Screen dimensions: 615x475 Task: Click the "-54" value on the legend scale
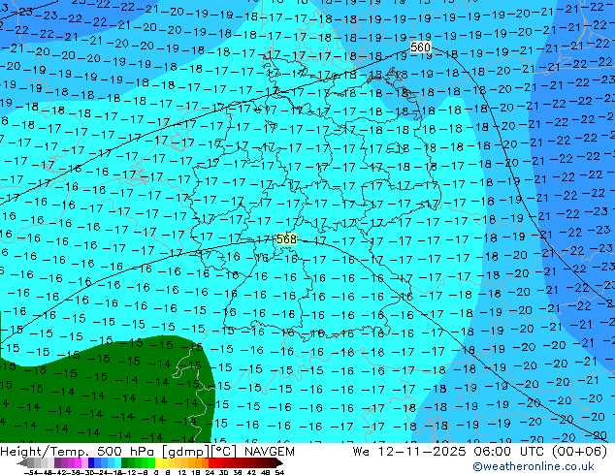[31, 472]
